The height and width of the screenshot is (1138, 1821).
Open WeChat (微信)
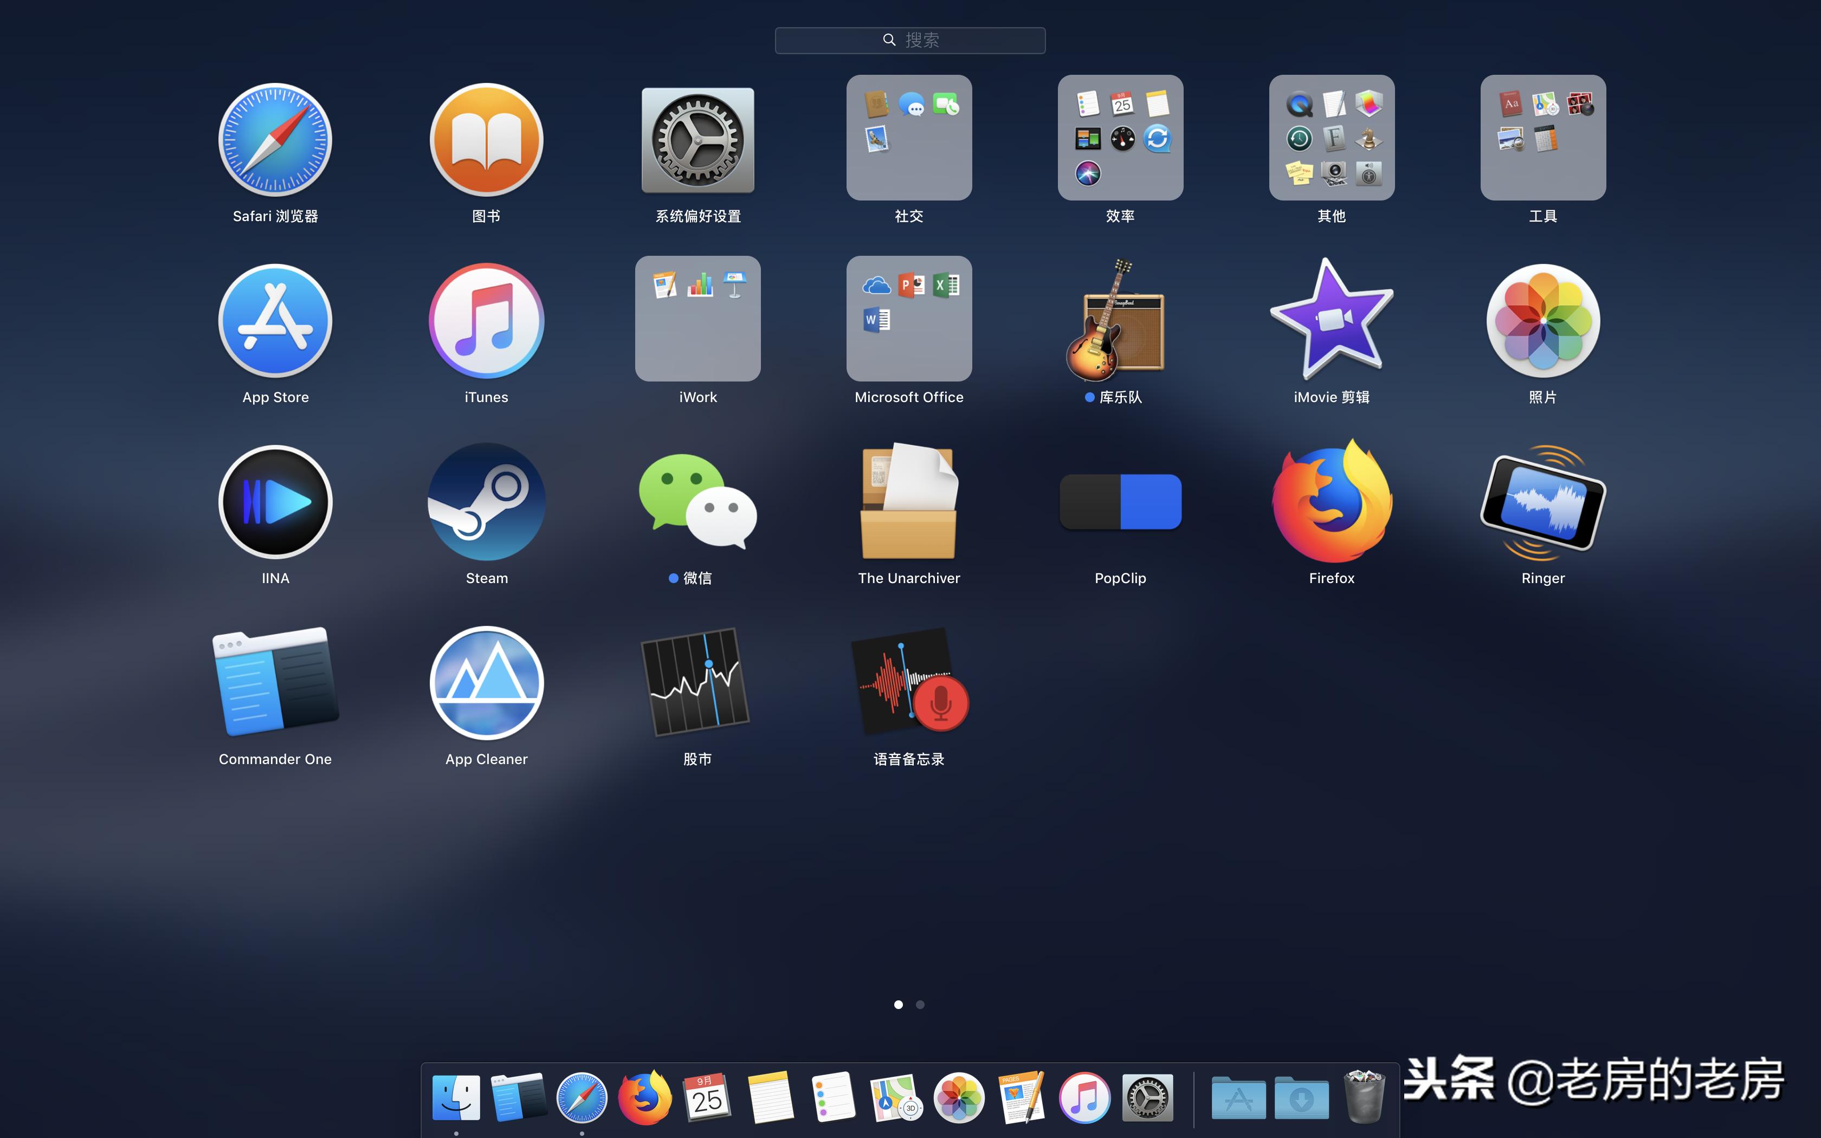coord(697,501)
